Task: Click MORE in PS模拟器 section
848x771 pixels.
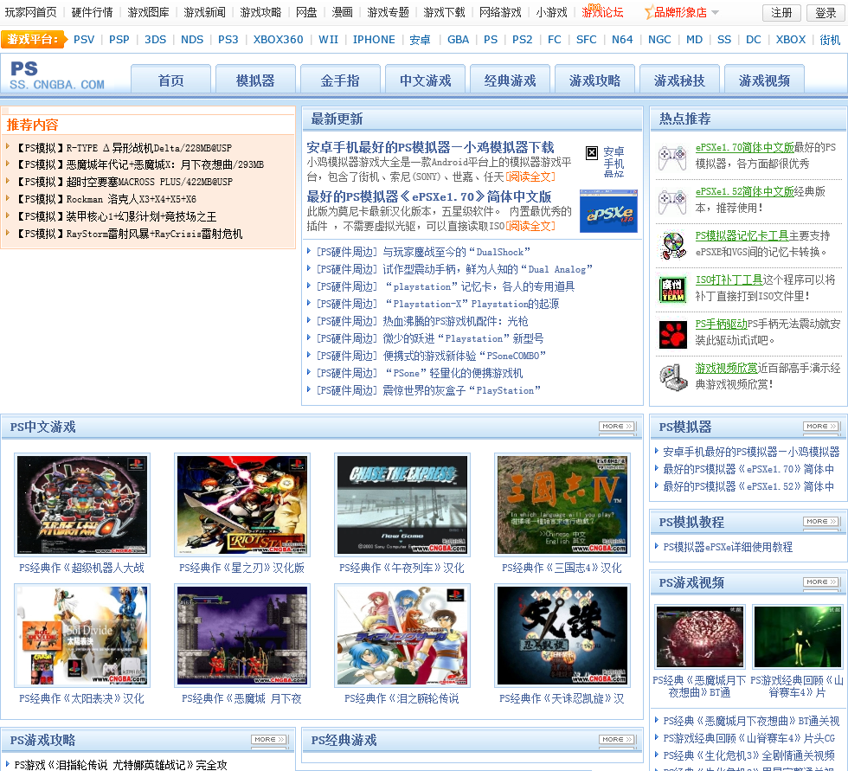Action: tap(821, 426)
